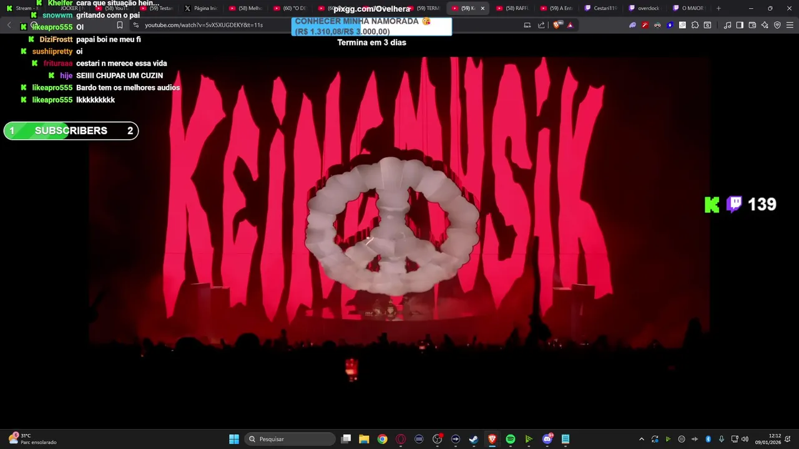This screenshot has width=799, height=449.
Task: Click the Kick logo next to viewer count
Action: [x=712, y=205]
